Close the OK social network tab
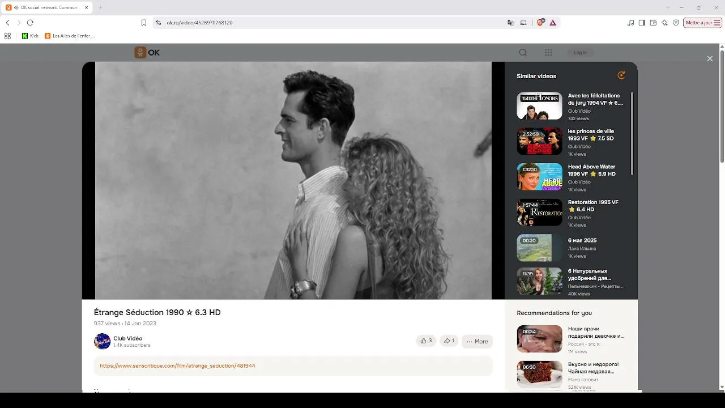The height and width of the screenshot is (408, 725). pos(86,7)
